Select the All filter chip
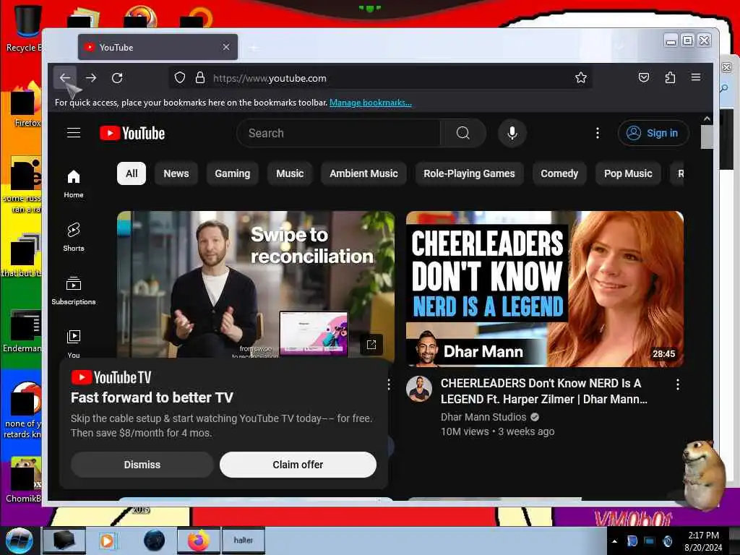The width and height of the screenshot is (740, 555). click(132, 173)
